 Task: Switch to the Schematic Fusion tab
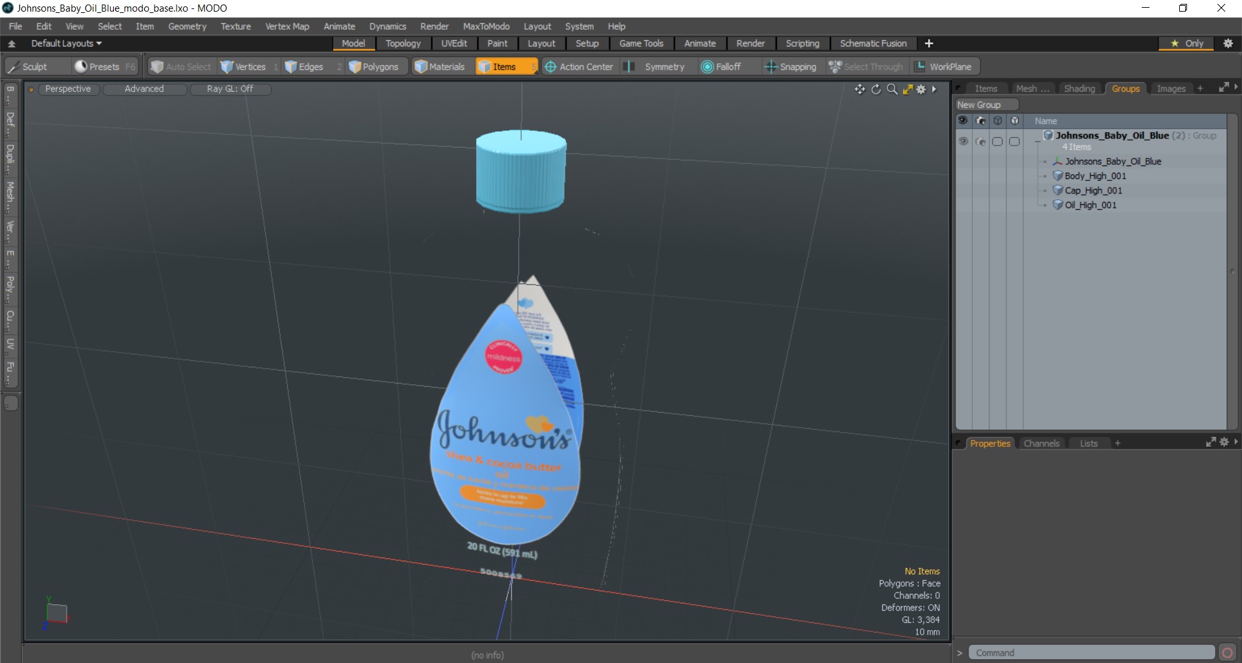tap(873, 43)
